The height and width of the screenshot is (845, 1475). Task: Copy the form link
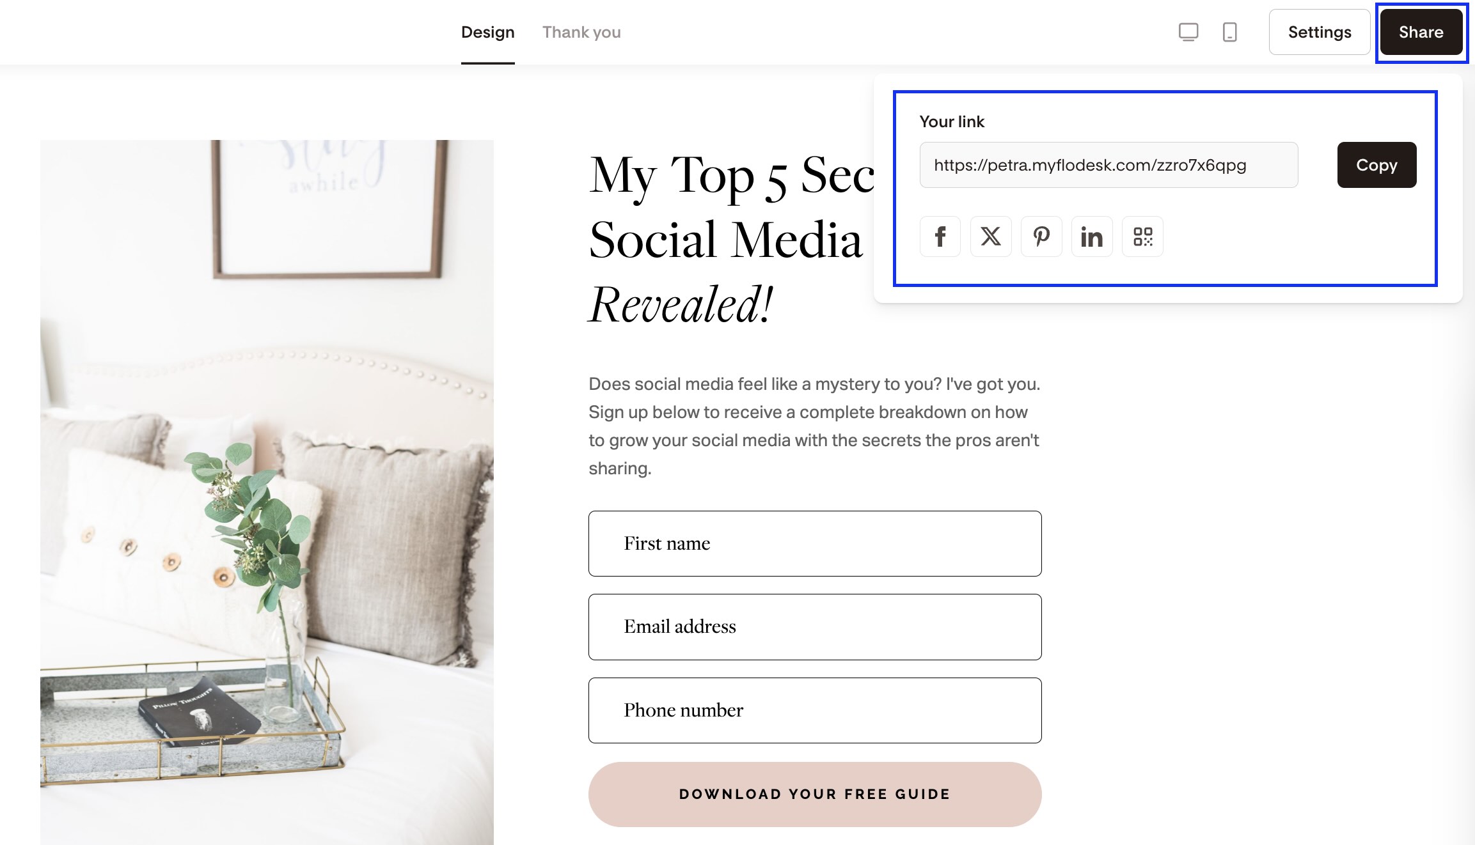click(1376, 165)
